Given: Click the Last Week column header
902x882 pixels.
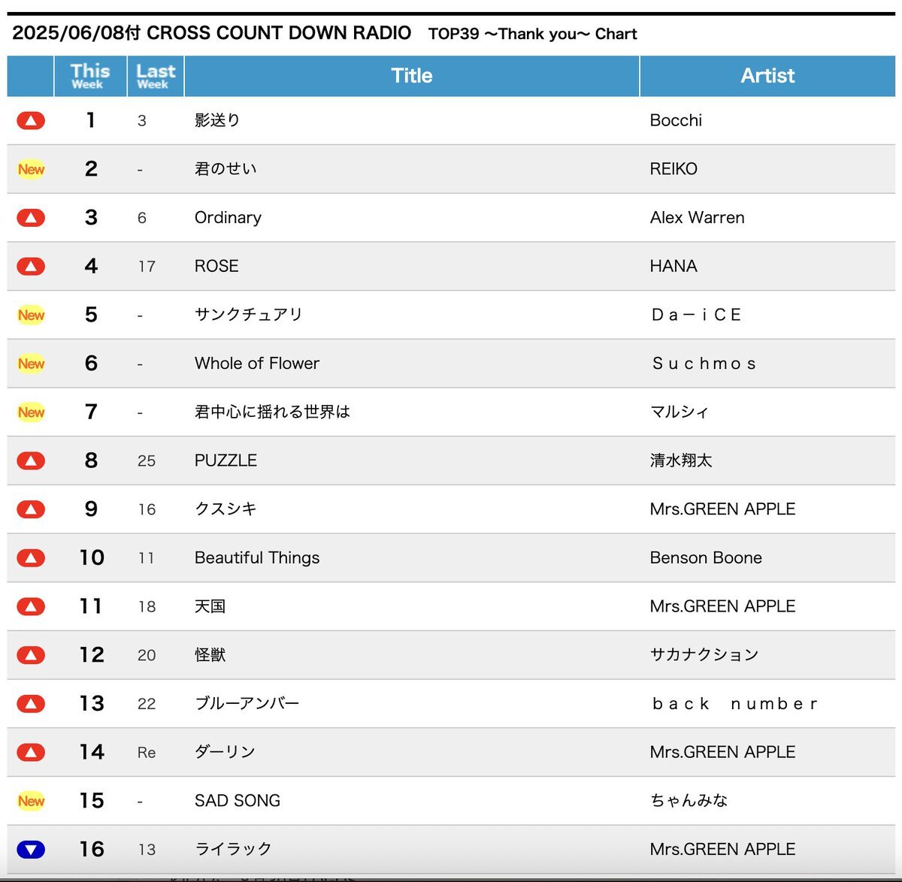Looking at the screenshot, I should [156, 76].
